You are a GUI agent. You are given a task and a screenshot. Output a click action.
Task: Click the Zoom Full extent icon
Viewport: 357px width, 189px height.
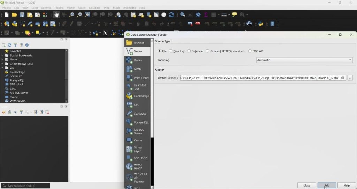click(87, 15)
